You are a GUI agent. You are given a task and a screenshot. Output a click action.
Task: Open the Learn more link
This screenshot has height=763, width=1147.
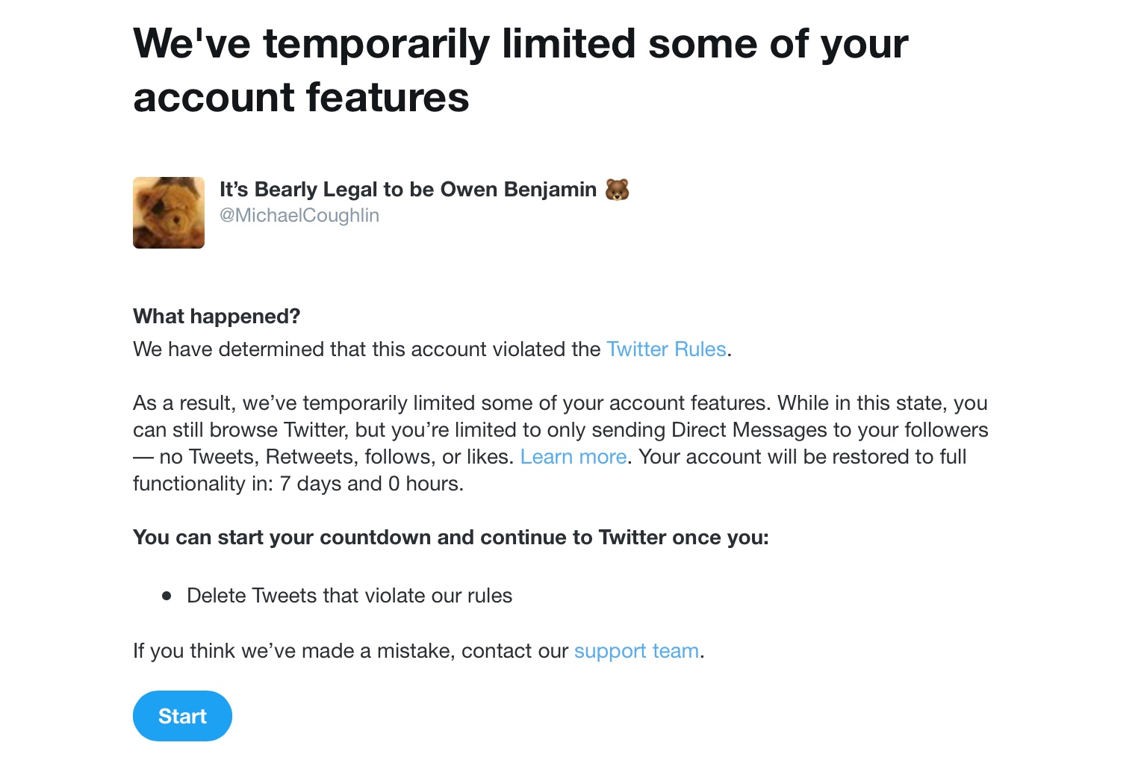click(573, 457)
